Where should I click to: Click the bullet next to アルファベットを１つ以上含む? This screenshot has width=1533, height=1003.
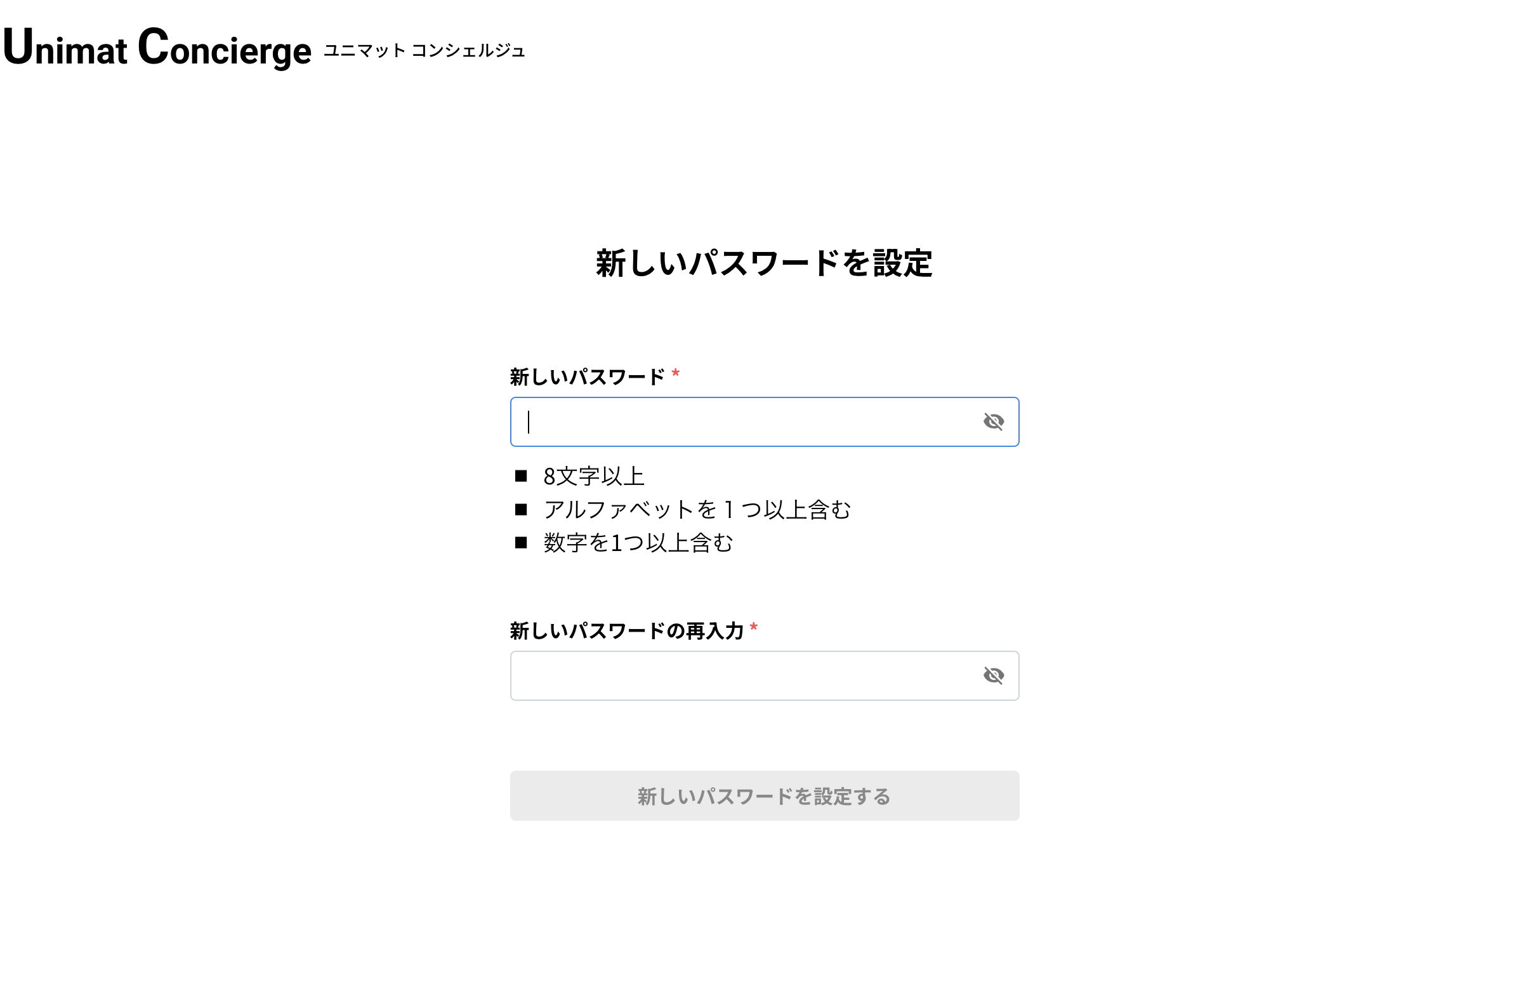click(x=520, y=508)
